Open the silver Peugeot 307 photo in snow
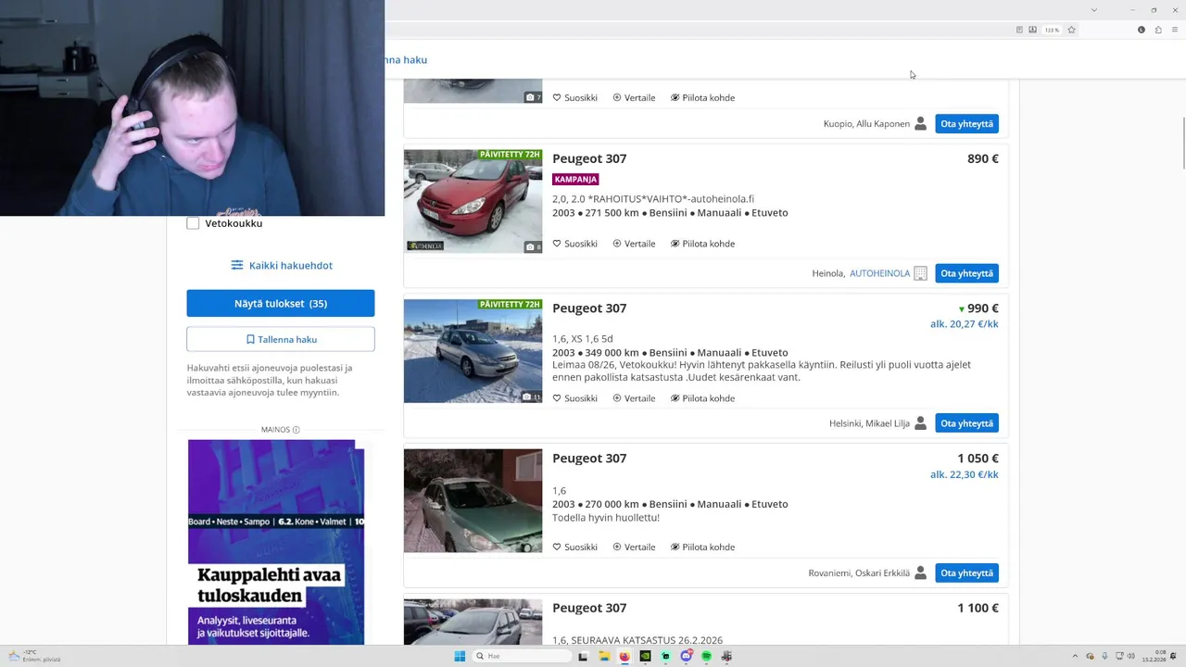1186x667 pixels. coord(473,351)
